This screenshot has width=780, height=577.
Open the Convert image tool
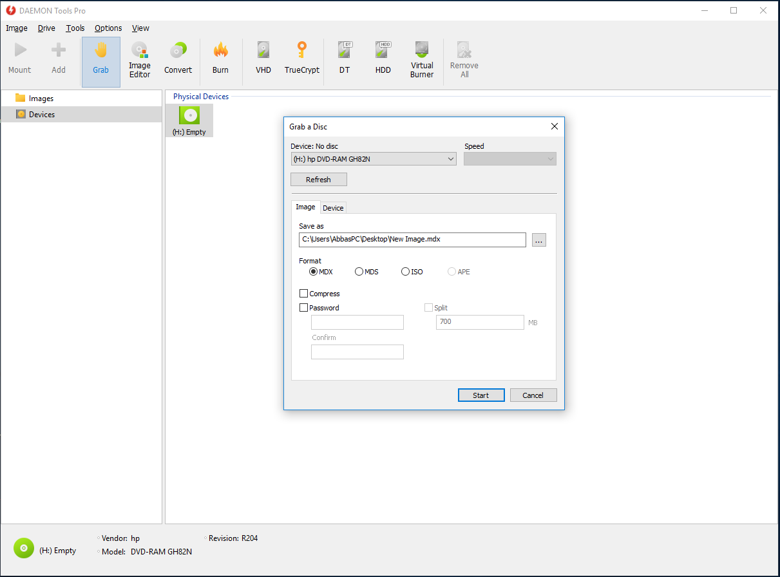point(178,58)
